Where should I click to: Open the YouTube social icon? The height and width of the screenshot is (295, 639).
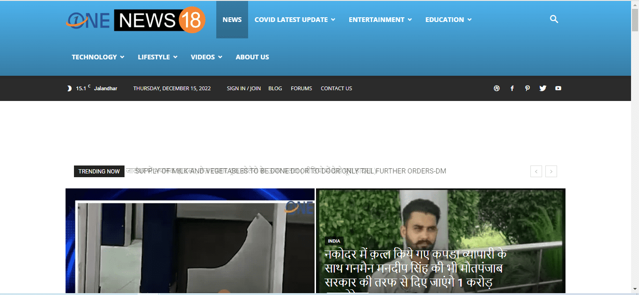558,88
